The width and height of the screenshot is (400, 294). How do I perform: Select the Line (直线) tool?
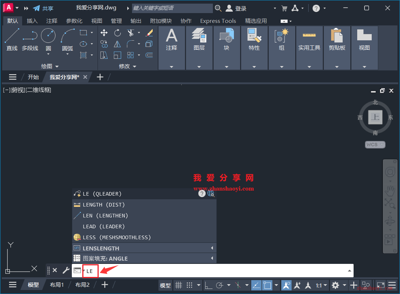[x=12, y=40]
